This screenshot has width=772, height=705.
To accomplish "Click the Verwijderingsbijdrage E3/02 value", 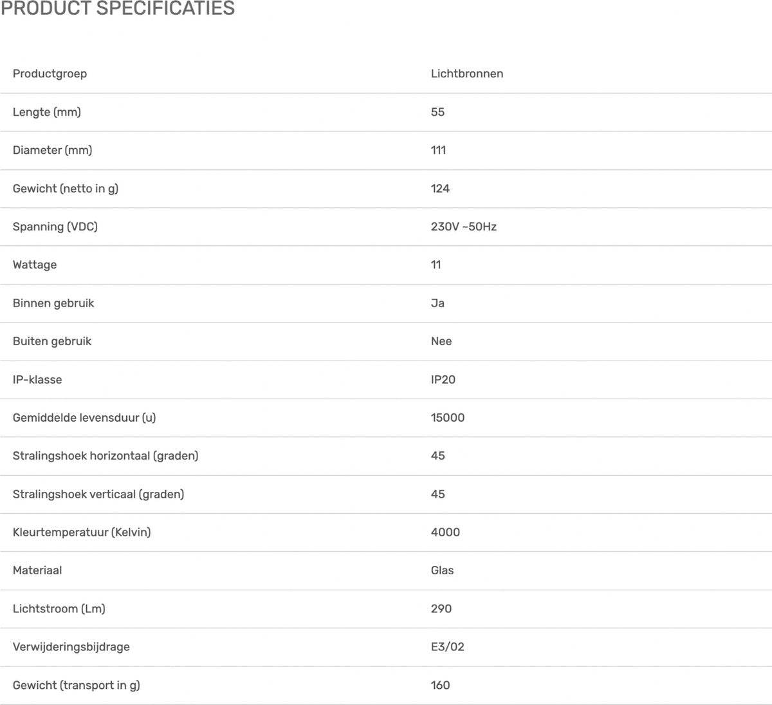I will (448, 647).
